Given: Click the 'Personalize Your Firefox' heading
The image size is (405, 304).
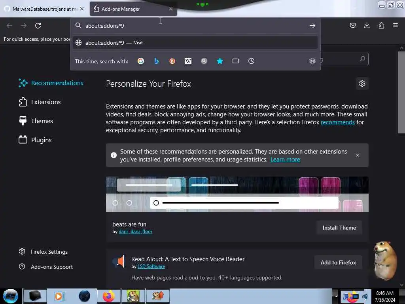Looking at the screenshot, I should pos(148,84).
